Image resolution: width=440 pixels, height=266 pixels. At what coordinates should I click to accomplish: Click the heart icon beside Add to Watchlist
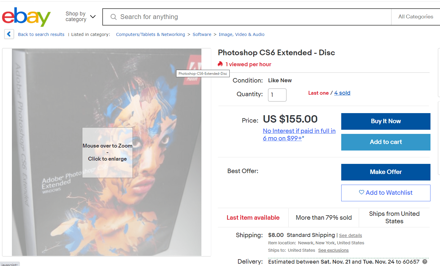click(361, 192)
